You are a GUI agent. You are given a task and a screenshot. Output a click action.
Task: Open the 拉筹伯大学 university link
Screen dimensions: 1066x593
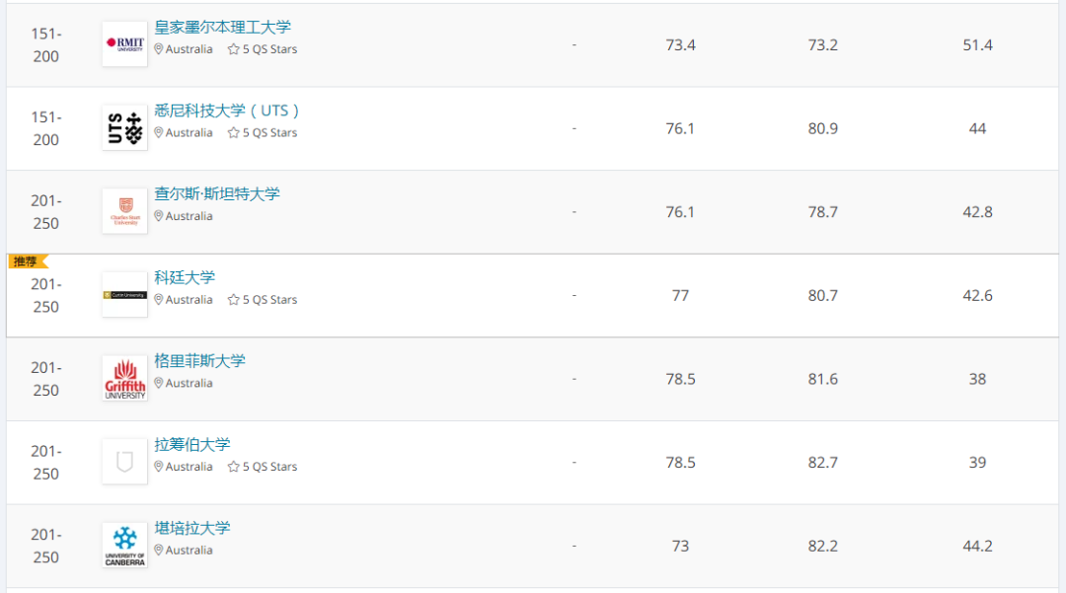pyautogui.click(x=192, y=444)
